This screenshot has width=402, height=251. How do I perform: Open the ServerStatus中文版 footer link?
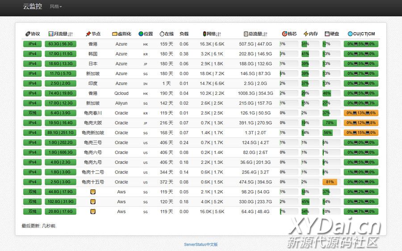[201, 245]
